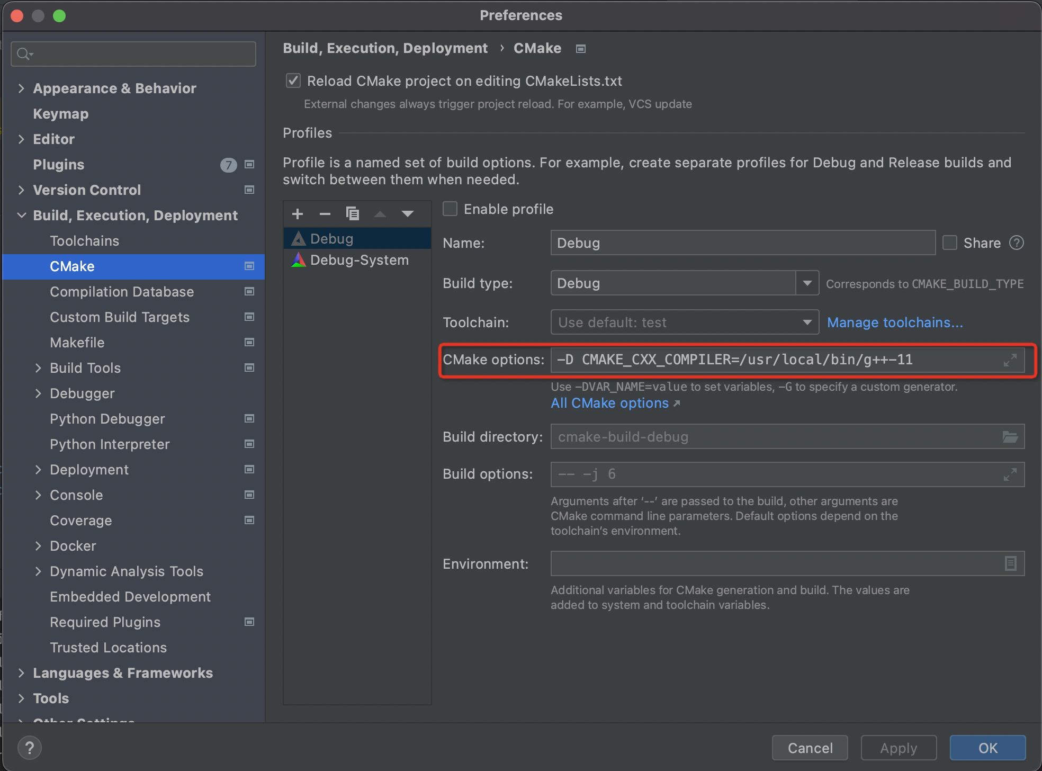Click expand icon in CMake options field

(1010, 360)
